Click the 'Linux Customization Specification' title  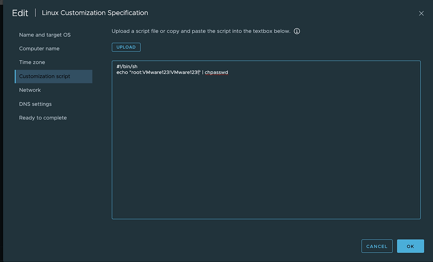pos(95,13)
